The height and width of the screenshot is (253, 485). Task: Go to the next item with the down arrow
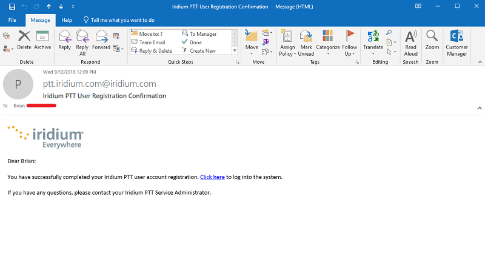tap(61, 7)
